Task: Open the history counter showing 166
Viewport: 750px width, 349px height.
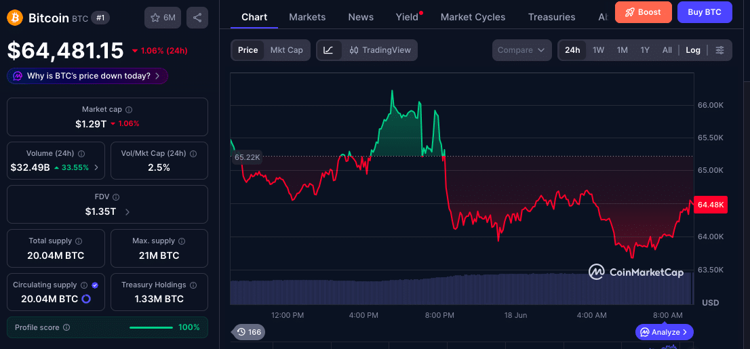Action: pyautogui.click(x=249, y=332)
